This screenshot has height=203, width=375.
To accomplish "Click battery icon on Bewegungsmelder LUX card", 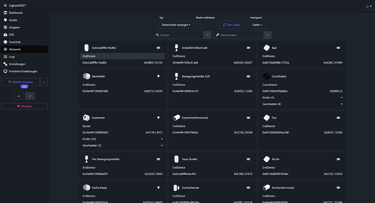I will pyautogui.click(x=248, y=76).
